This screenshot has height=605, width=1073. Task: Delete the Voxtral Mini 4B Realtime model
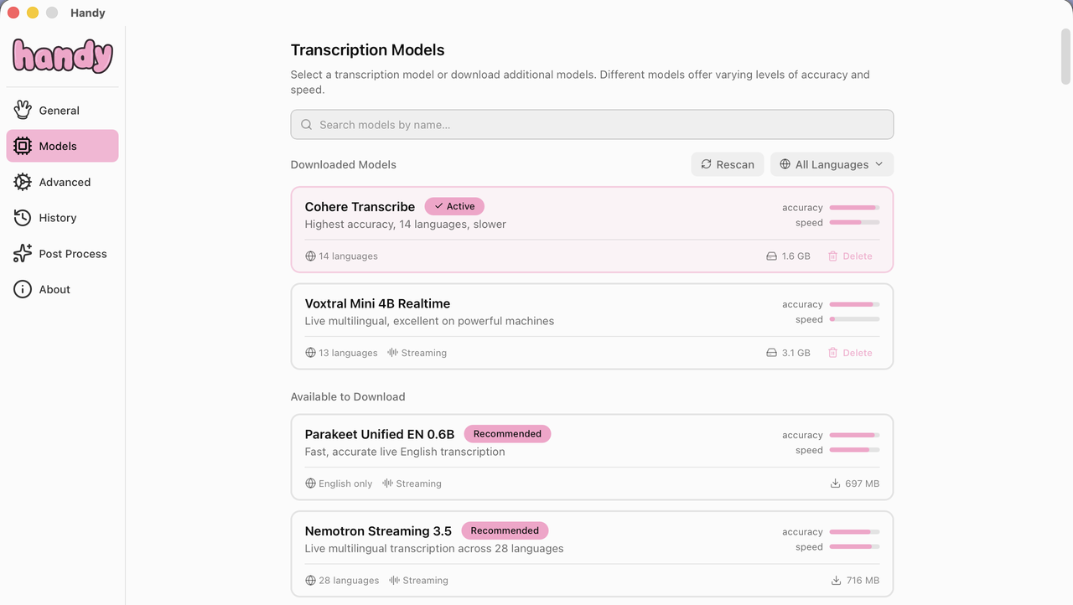pyautogui.click(x=850, y=353)
